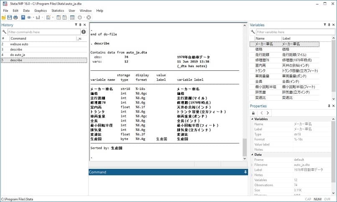
Task: Pin the Properties panel
Action: click(x=329, y=106)
